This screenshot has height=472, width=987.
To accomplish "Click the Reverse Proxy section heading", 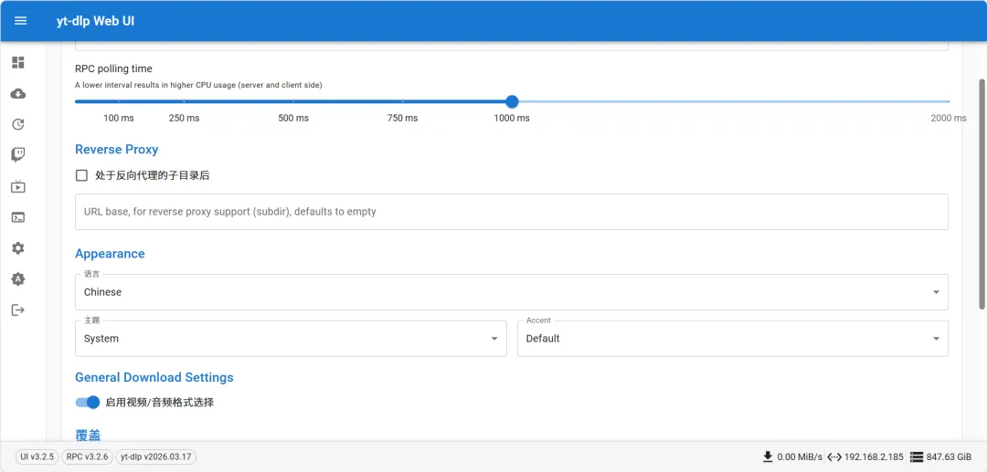I will [x=116, y=150].
